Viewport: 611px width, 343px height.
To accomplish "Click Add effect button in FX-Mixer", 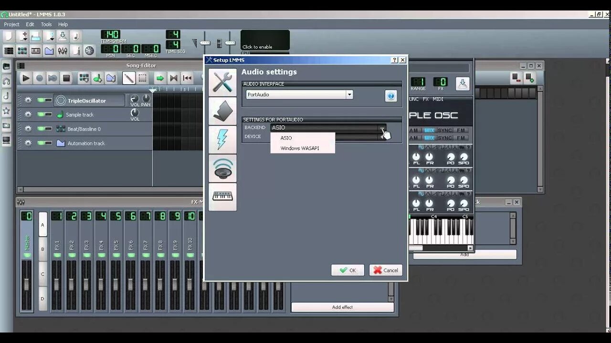I will (x=343, y=307).
